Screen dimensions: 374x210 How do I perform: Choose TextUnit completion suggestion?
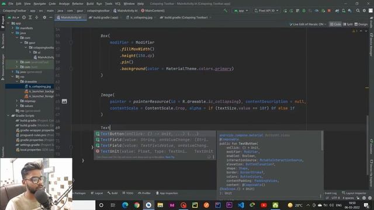click(154, 152)
